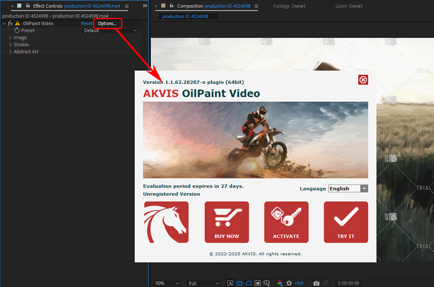The width and height of the screenshot is (434, 287).
Task: Open the RGB channel display icon
Action: 280,283
